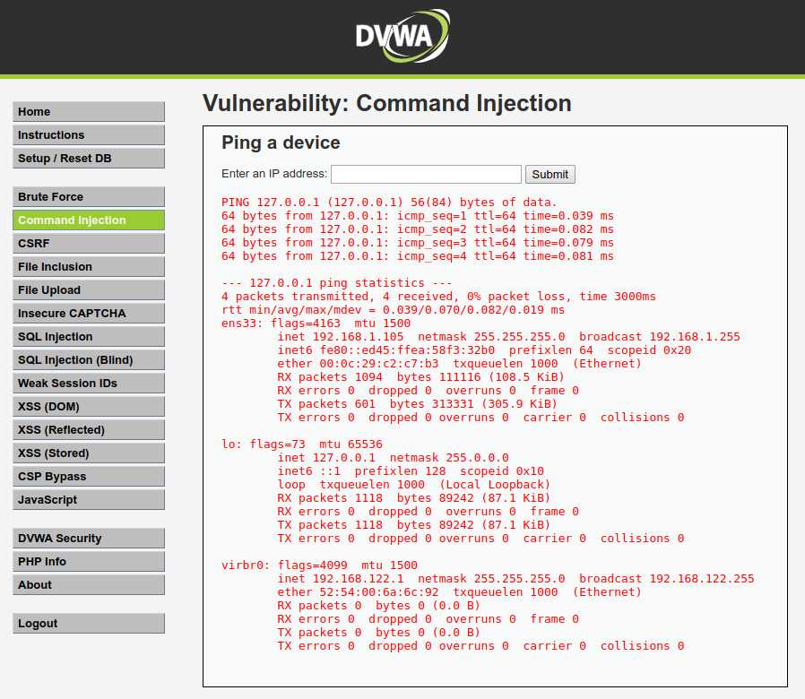
Task: Click the 'PING 127.0.0.1 (127.0.0.1) 56(84)' line
Action: [389, 203]
